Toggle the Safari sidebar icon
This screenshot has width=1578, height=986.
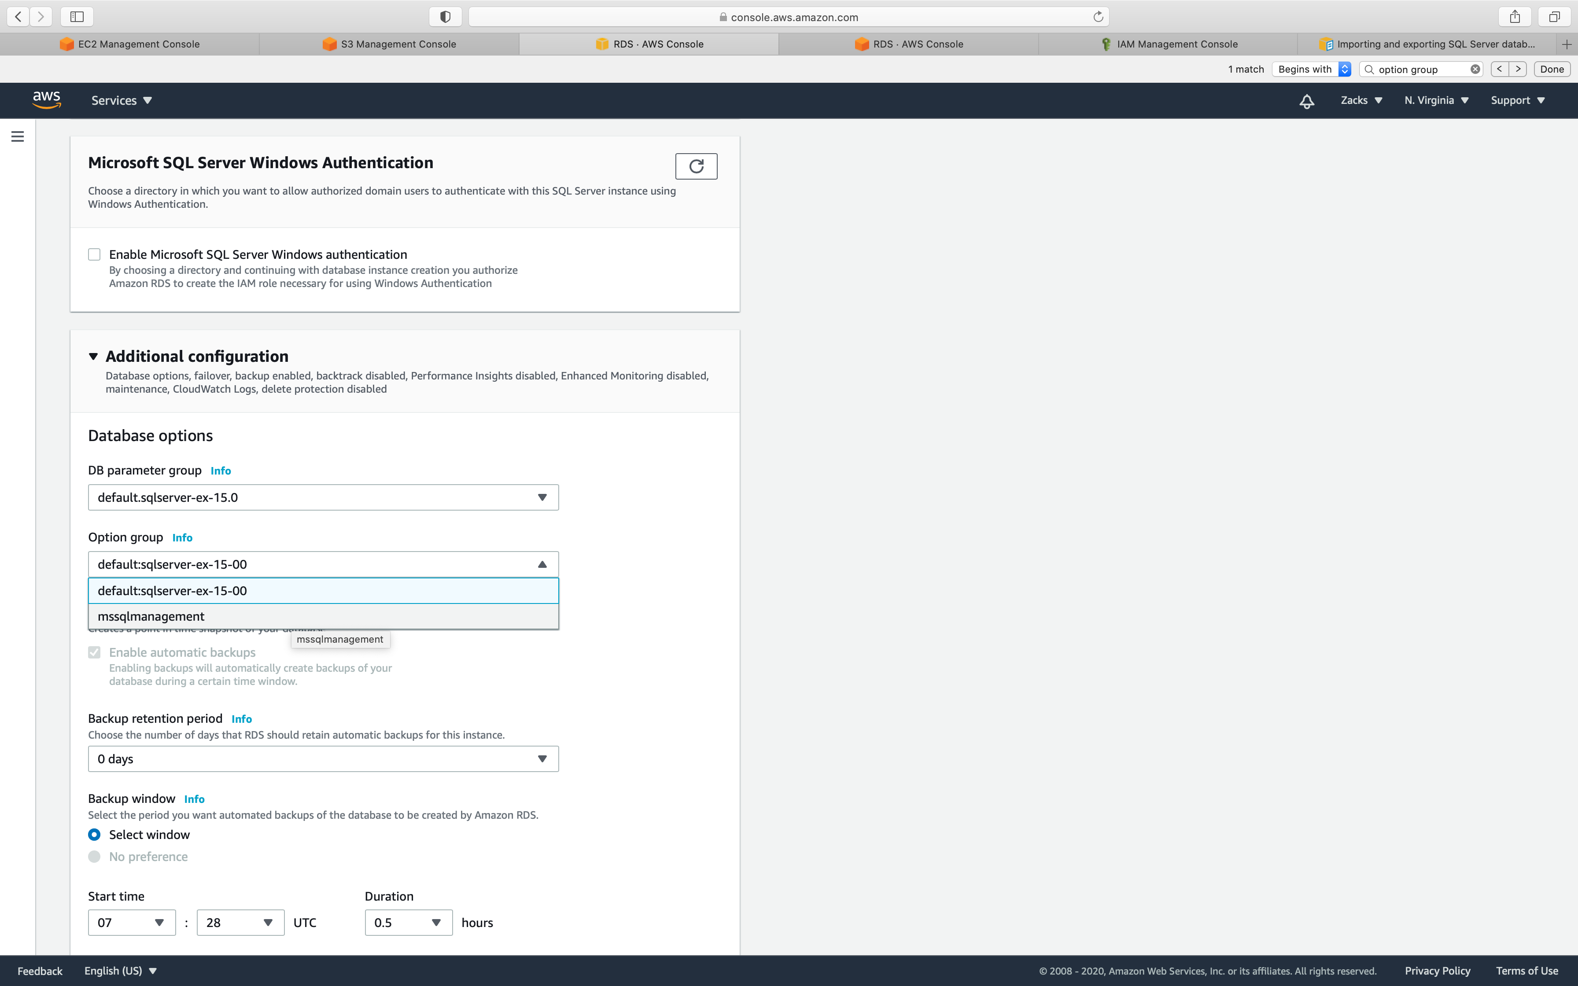[x=77, y=17]
